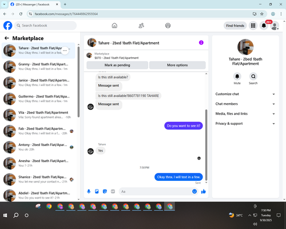The image size is (286, 229).
Task: Choose a GIF icon
Action: [x=113, y=191]
